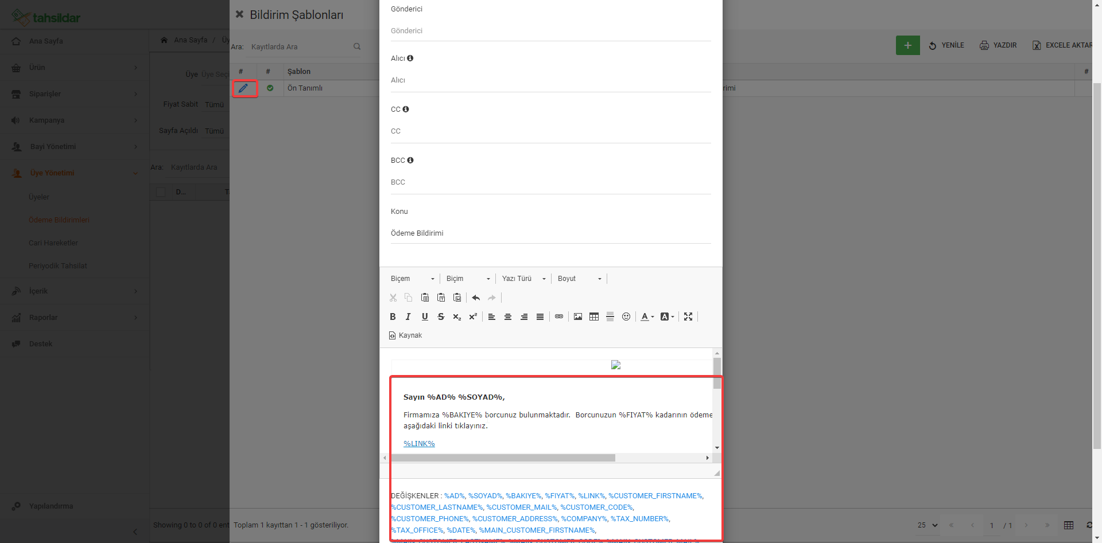Open background color picker
This screenshot has height=543, width=1102.
[667, 317]
